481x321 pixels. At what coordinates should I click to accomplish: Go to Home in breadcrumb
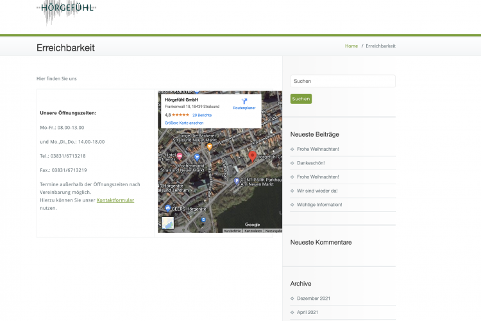[351, 46]
